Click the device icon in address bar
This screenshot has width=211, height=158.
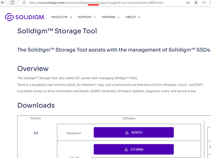(x=188, y=3)
